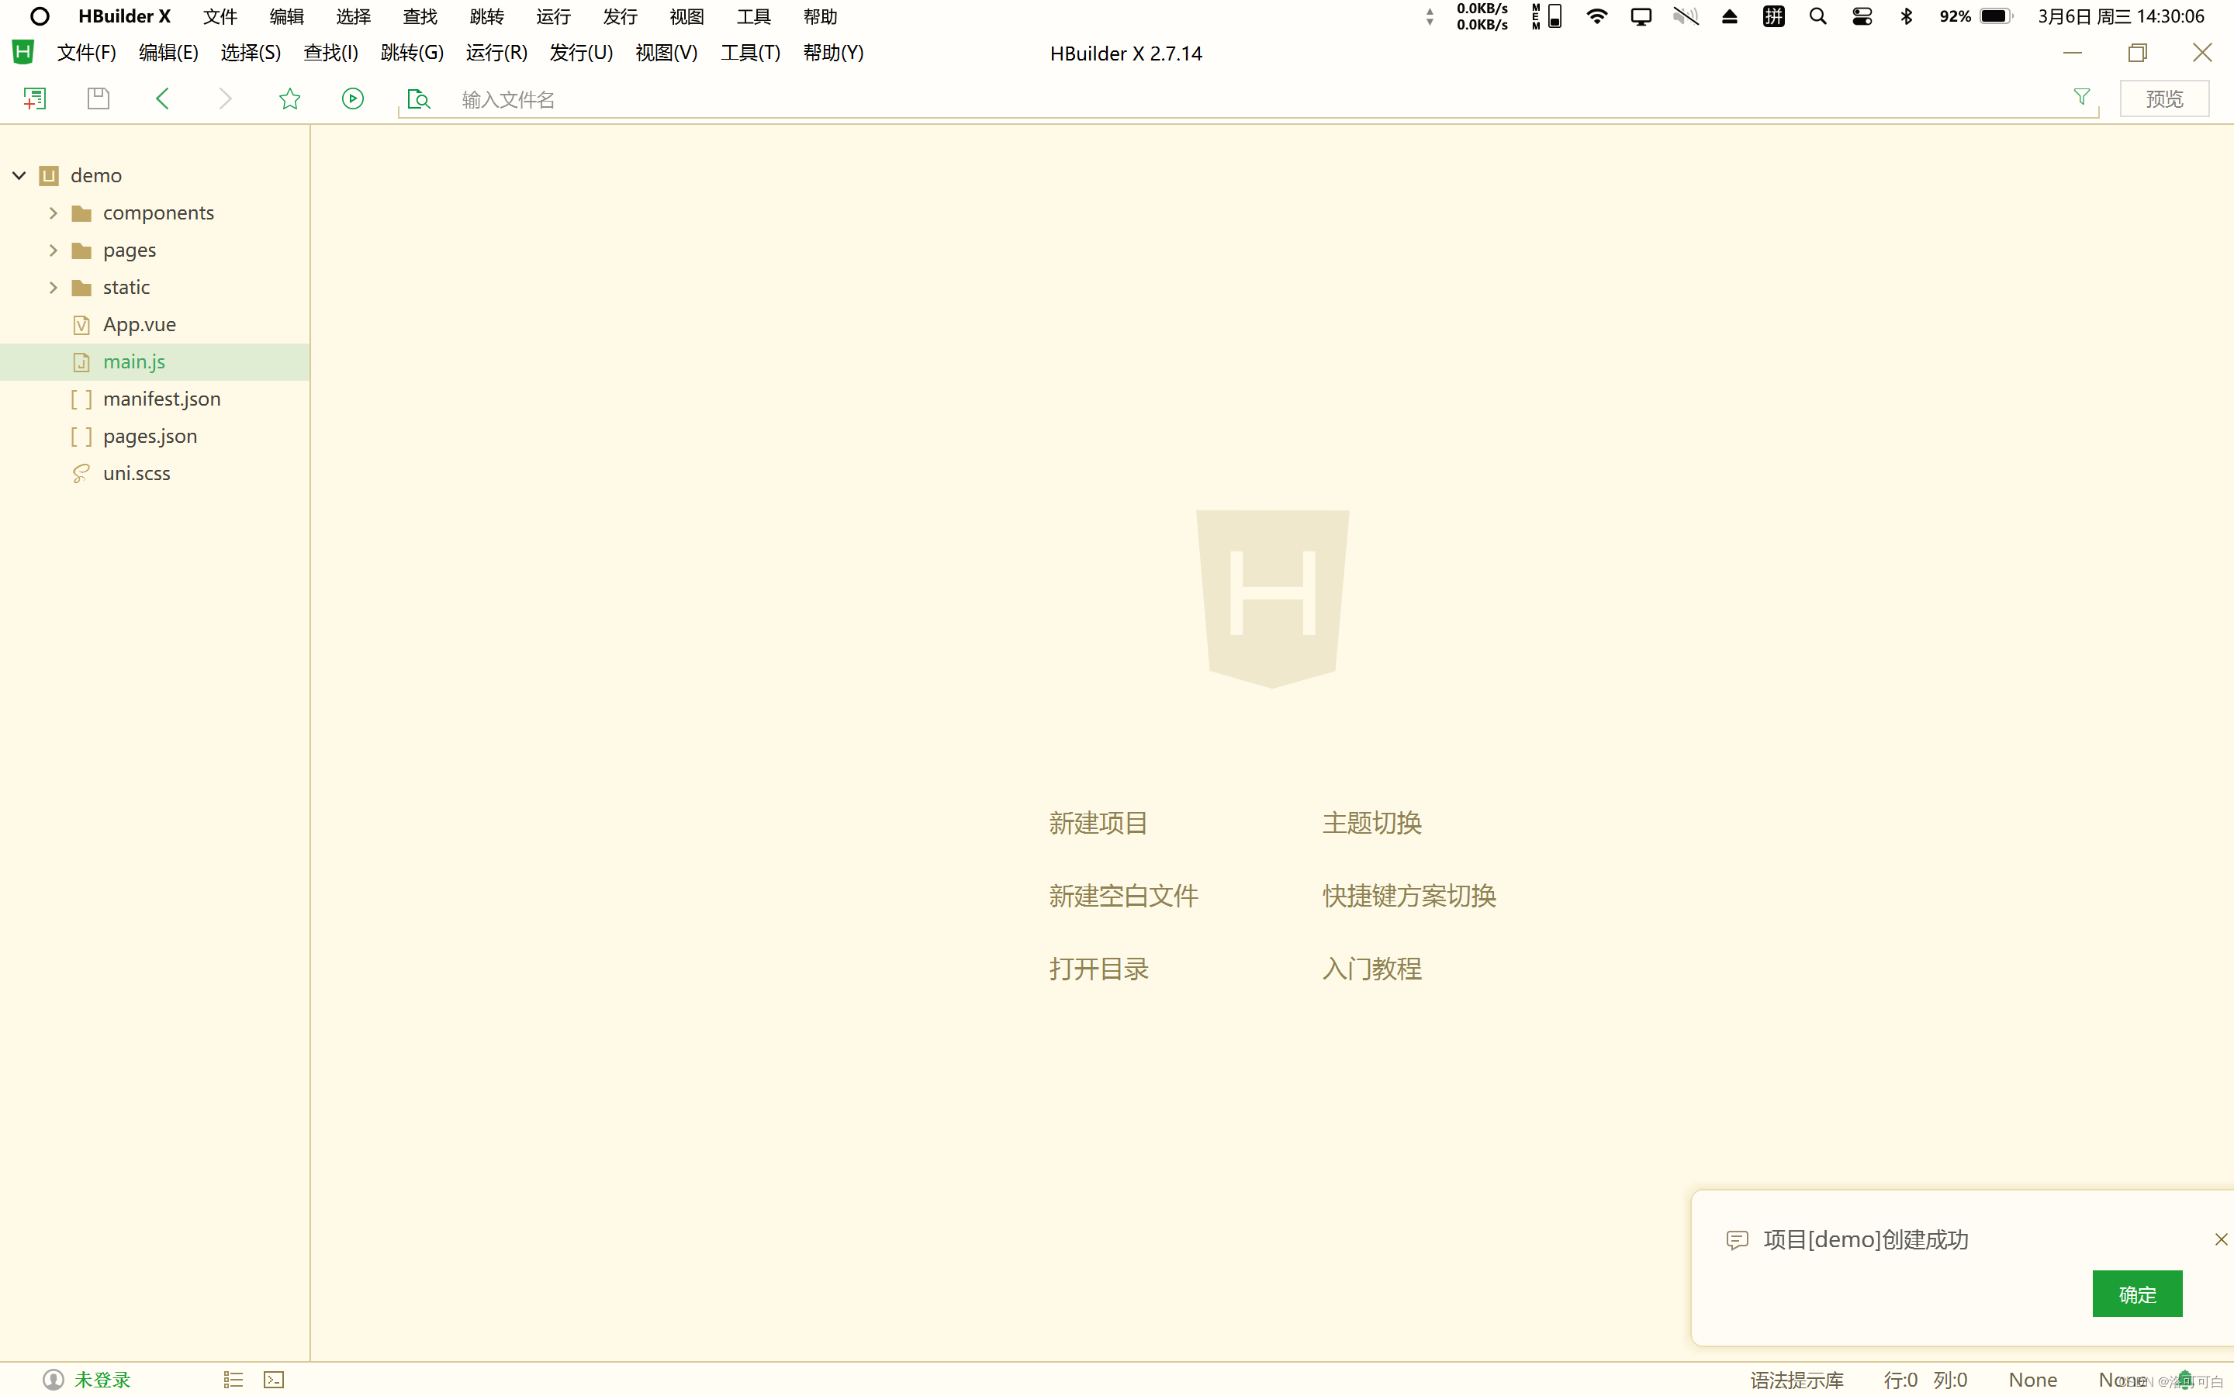Click the 输入文件名 search field
The height and width of the screenshot is (1396, 2234).
pos(1200,100)
